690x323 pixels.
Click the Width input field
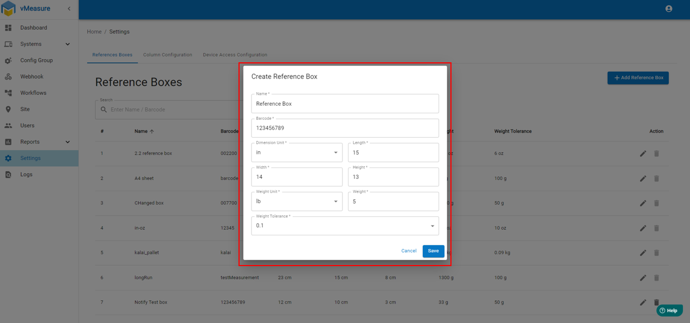point(297,177)
